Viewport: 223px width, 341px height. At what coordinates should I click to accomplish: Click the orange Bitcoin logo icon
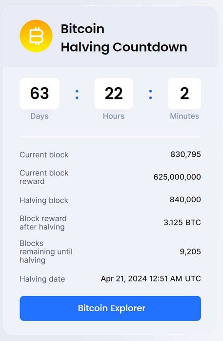[36, 36]
